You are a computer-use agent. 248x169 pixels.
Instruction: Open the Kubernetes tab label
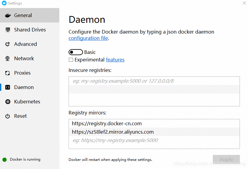click(27, 102)
